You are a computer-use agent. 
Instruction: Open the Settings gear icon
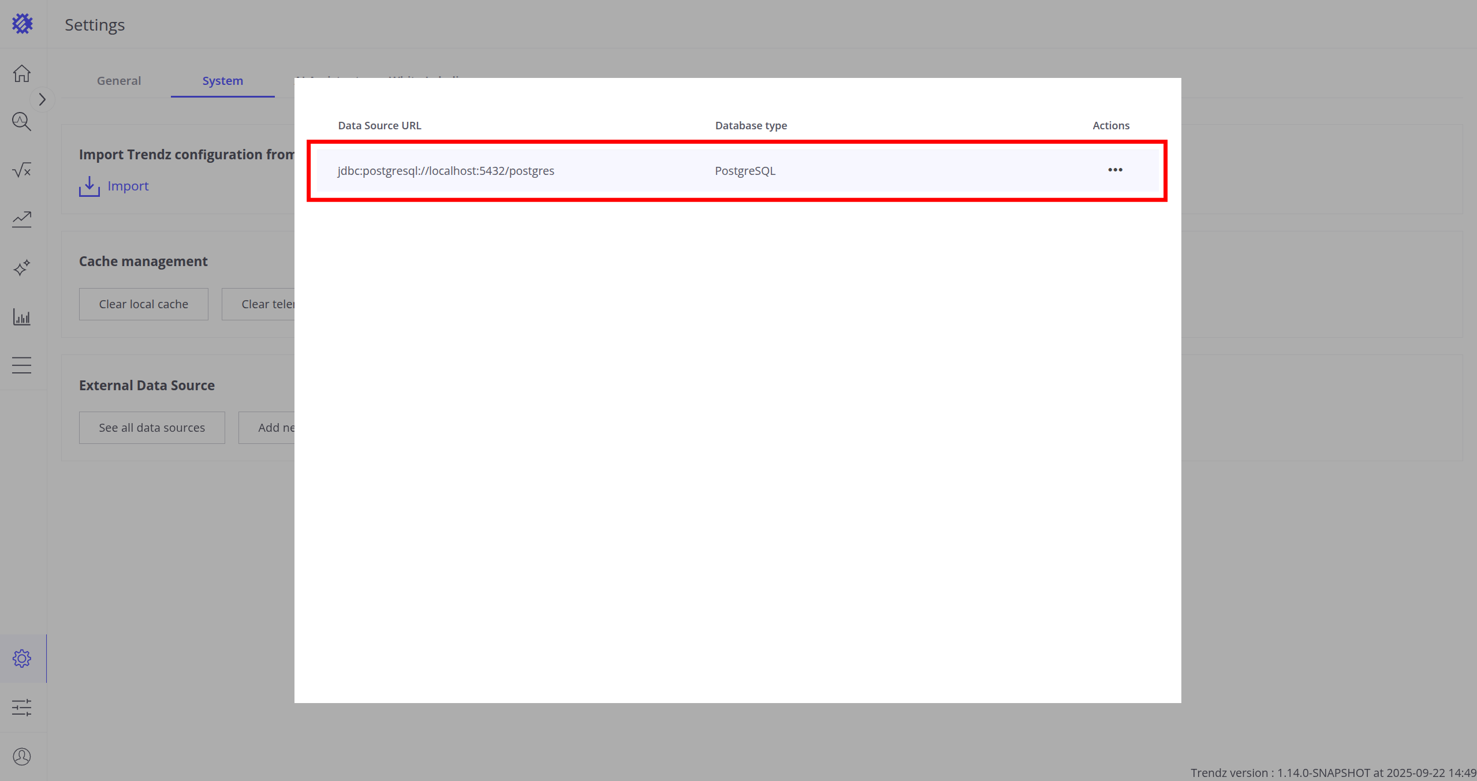22,659
